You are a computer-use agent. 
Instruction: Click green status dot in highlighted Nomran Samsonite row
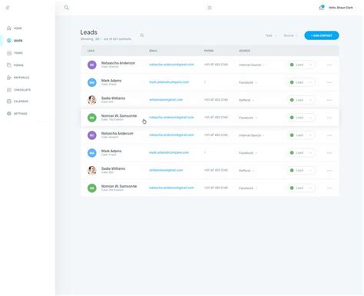point(292,118)
